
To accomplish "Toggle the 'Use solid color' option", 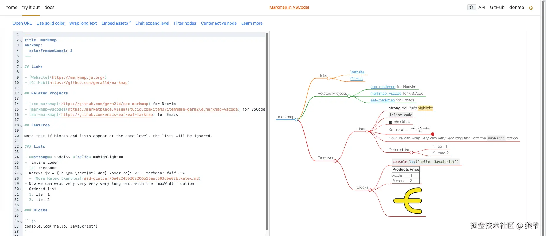I will (x=51, y=23).
